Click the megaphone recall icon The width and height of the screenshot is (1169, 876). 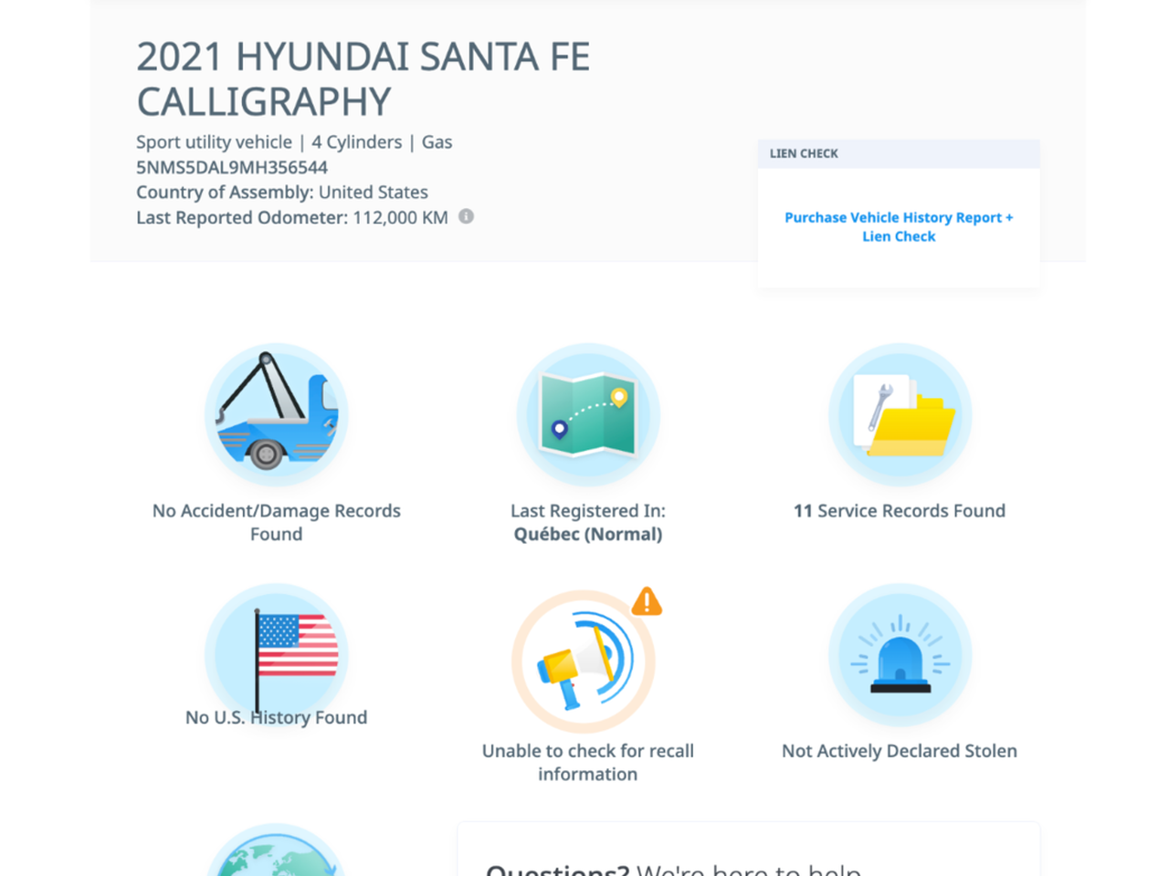(583, 662)
